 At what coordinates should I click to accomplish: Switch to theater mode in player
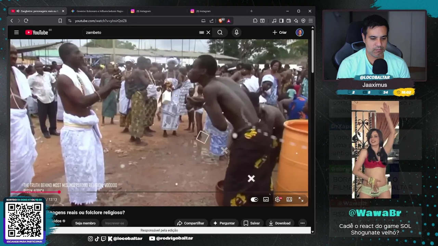tap(289, 200)
